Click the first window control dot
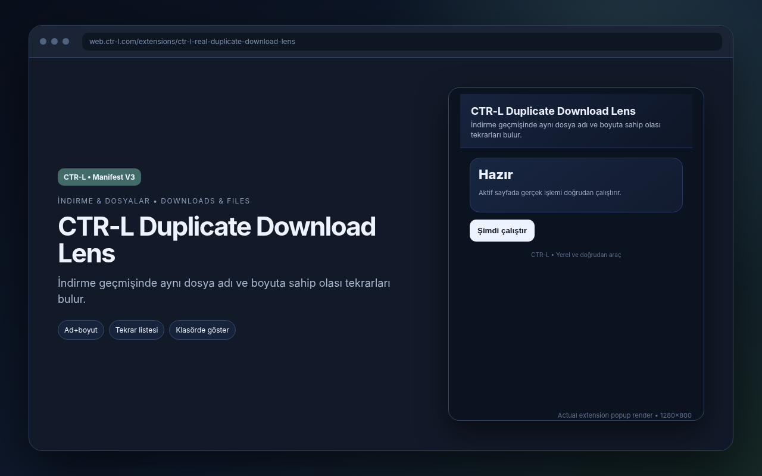Image resolution: width=762 pixels, height=476 pixels. click(43, 42)
